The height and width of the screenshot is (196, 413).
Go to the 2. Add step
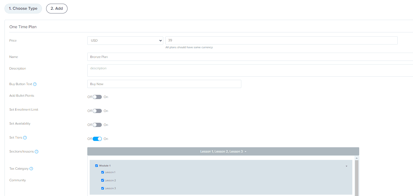(57, 8)
